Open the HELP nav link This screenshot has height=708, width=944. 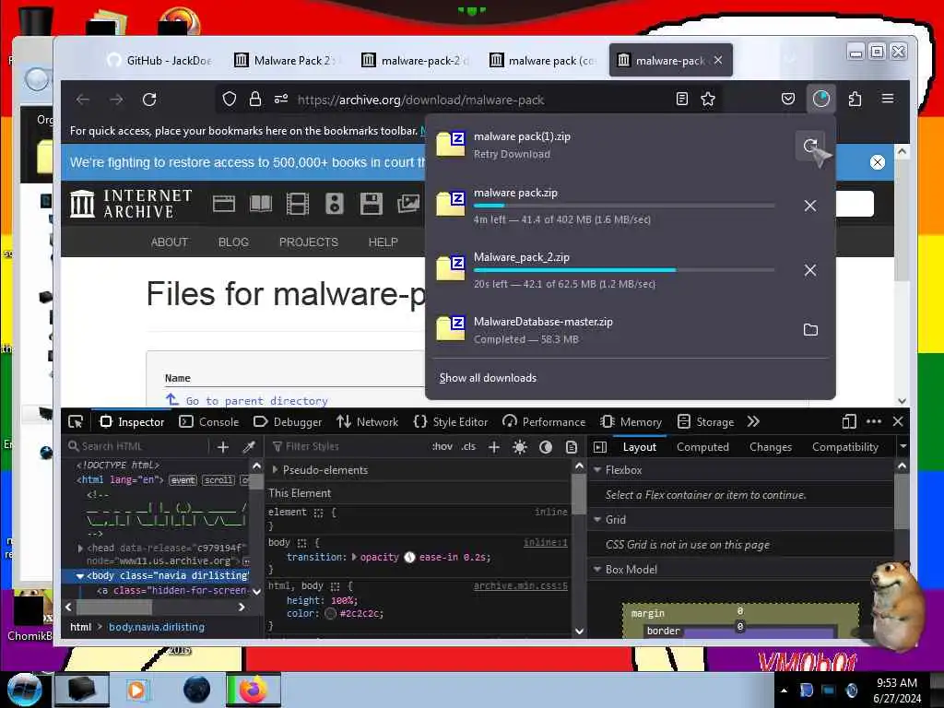383,242
